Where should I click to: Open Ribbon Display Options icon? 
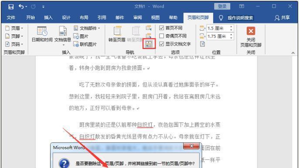tap(241, 6)
